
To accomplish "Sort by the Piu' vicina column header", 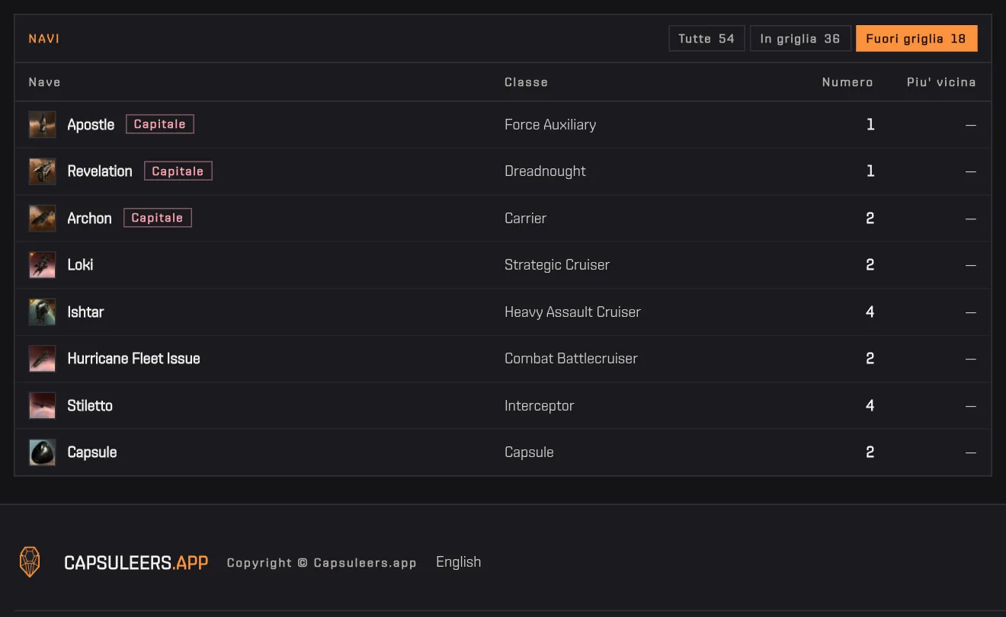I will pyautogui.click(x=941, y=82).
